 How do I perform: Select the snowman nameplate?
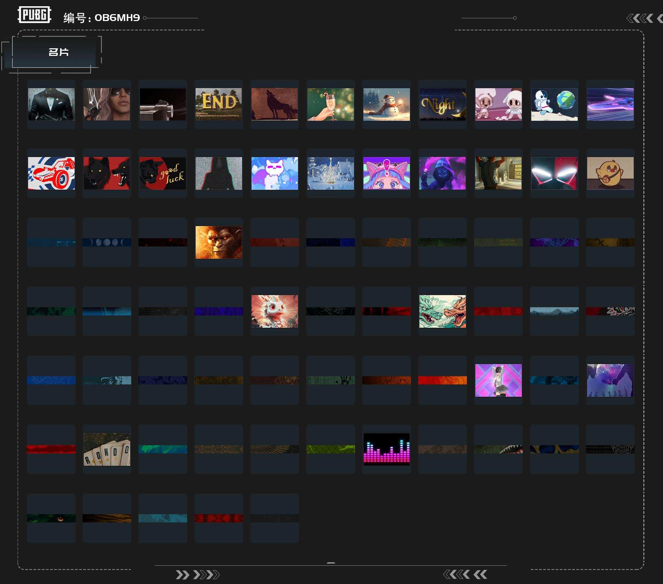[x=386, y=104]
